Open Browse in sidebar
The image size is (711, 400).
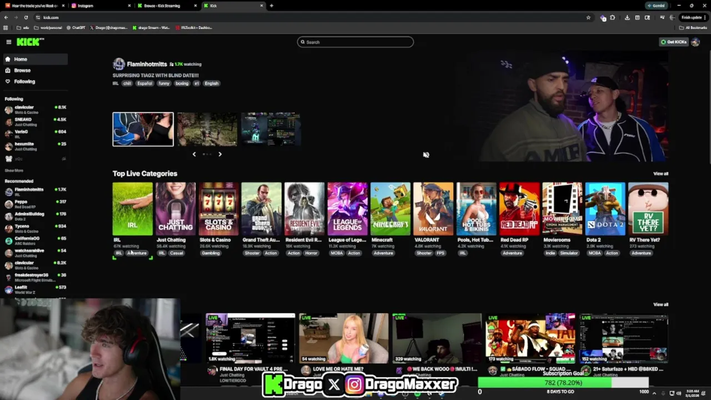tap(34, 70)
